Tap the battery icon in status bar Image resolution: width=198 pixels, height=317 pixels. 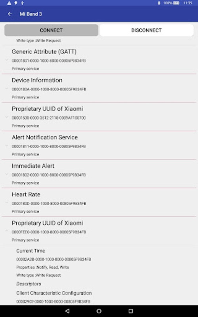click(176, 3)
